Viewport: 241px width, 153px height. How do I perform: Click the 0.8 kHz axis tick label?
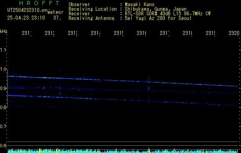tap(3, 107)
